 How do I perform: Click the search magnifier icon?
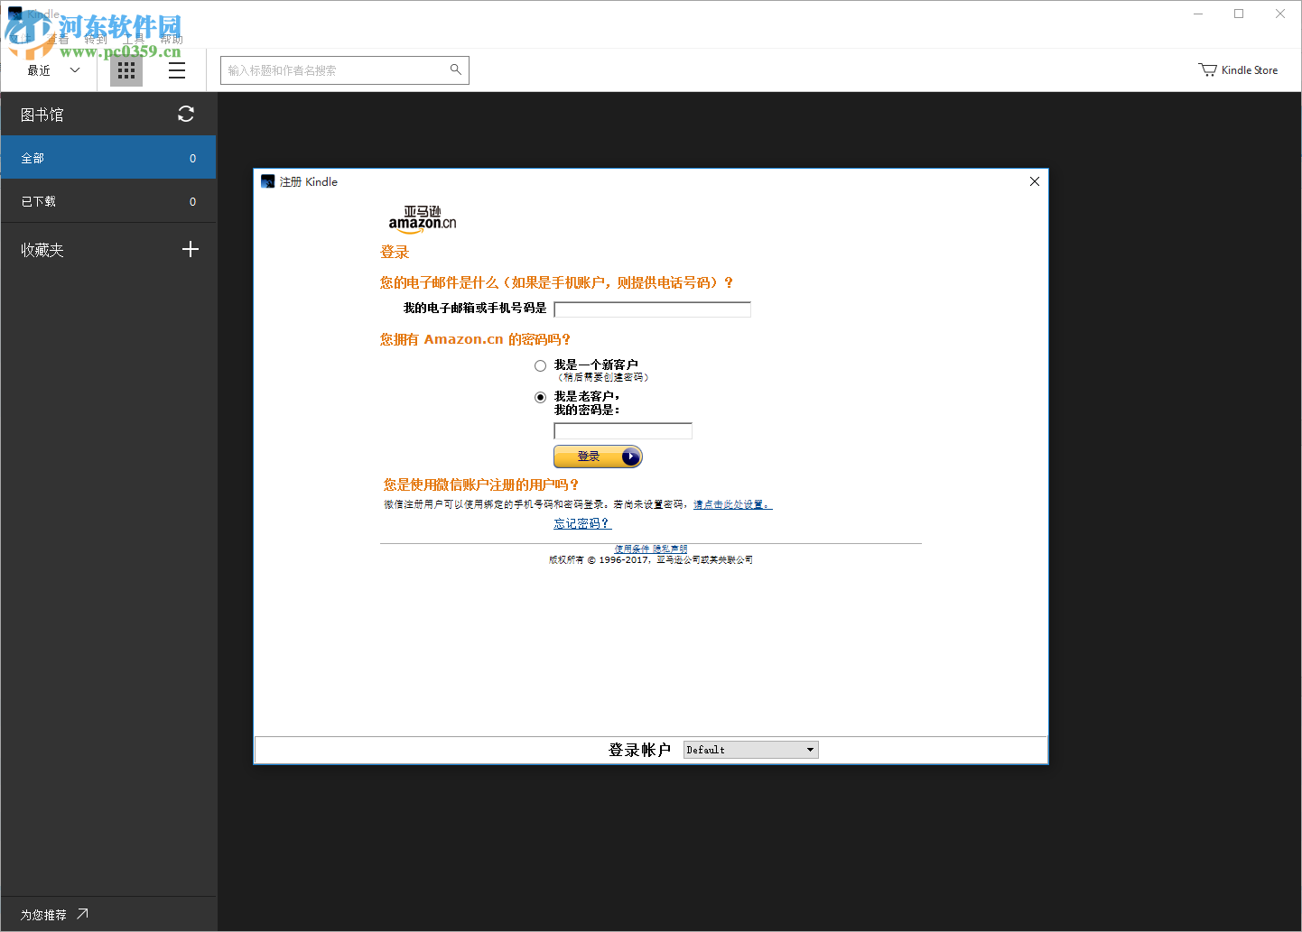click(456, 69)
